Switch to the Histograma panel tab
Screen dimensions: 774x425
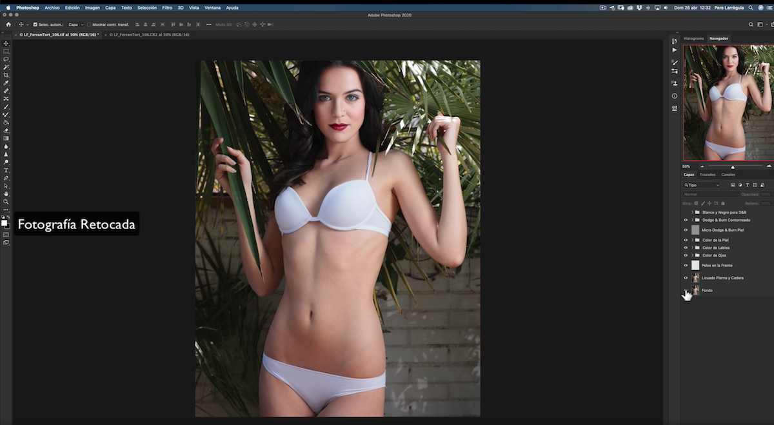pos(693,39)
